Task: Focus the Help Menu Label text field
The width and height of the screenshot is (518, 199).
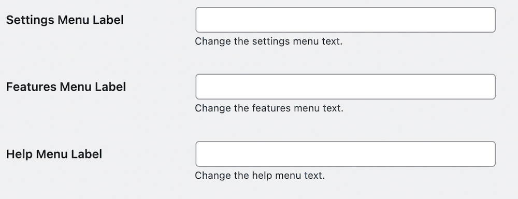Action: [346, 154]
